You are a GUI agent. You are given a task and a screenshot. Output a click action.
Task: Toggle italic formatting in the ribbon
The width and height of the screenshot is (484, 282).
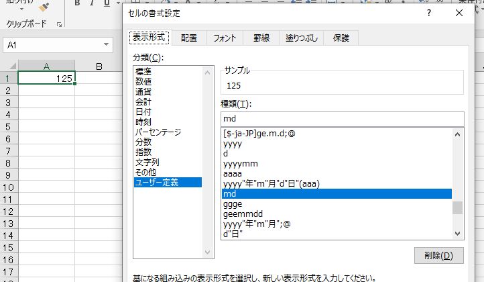point(92,3)
